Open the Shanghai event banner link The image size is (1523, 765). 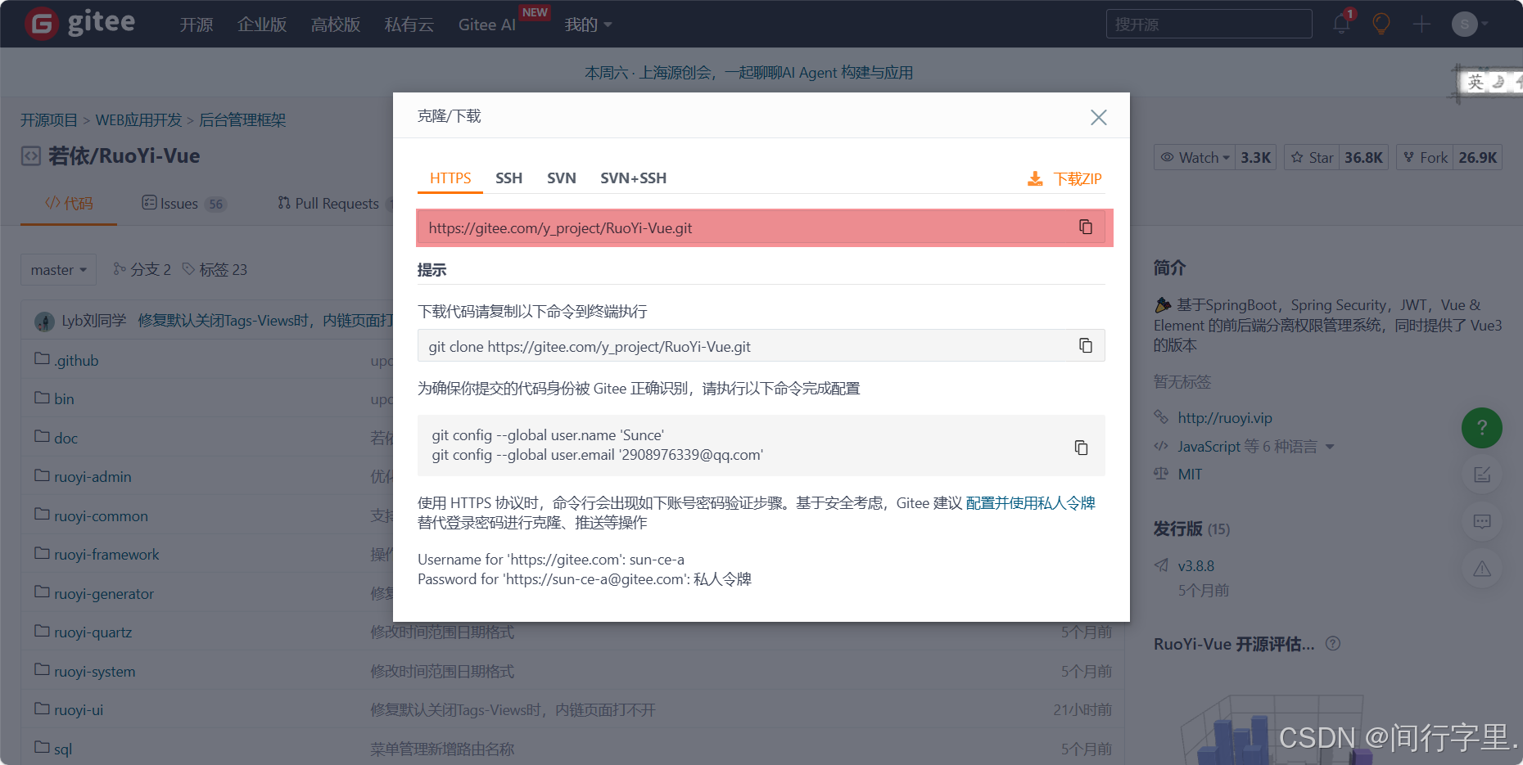click(748, 72)
